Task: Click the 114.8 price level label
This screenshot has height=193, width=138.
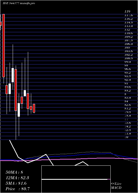Action: [x=129, y=22]
